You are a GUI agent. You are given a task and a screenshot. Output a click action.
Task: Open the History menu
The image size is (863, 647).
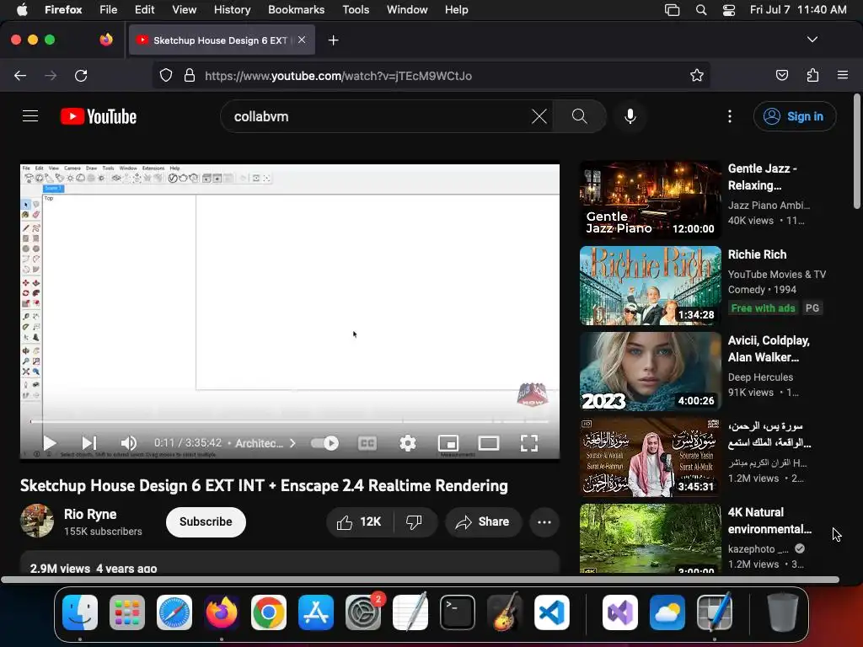232,9
